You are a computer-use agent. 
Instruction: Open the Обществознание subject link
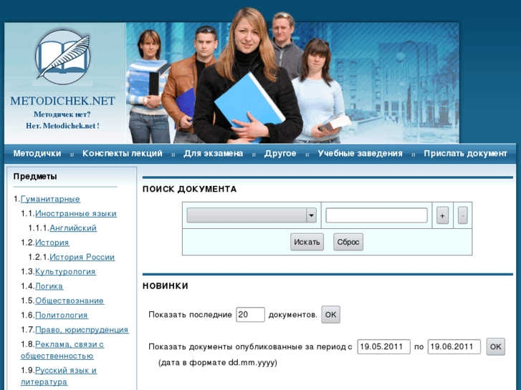(70, 301)
